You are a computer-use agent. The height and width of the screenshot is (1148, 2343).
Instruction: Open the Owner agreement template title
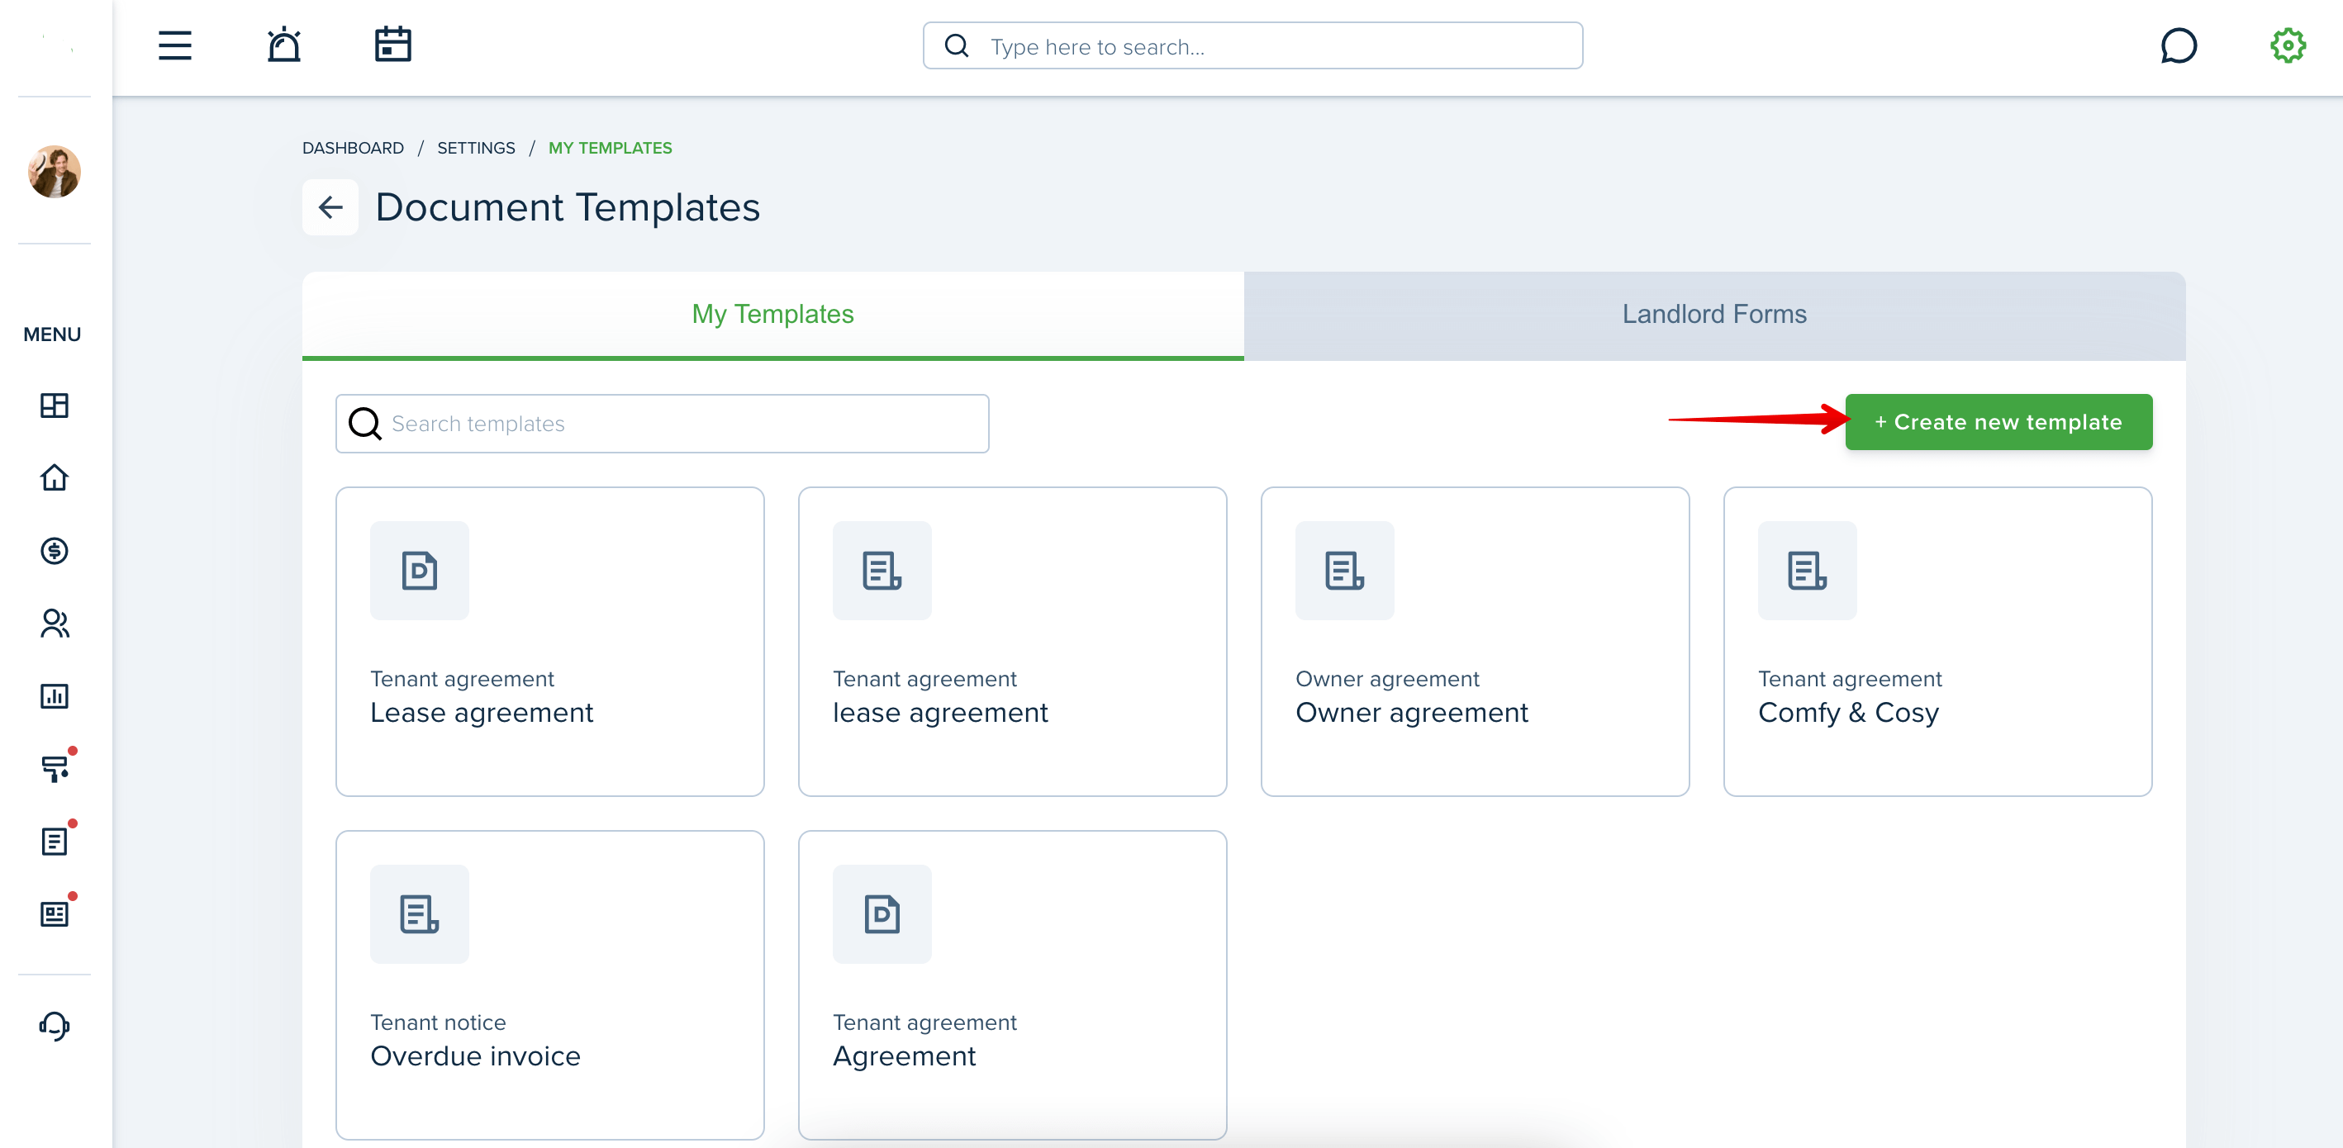tap(1412, 714)
